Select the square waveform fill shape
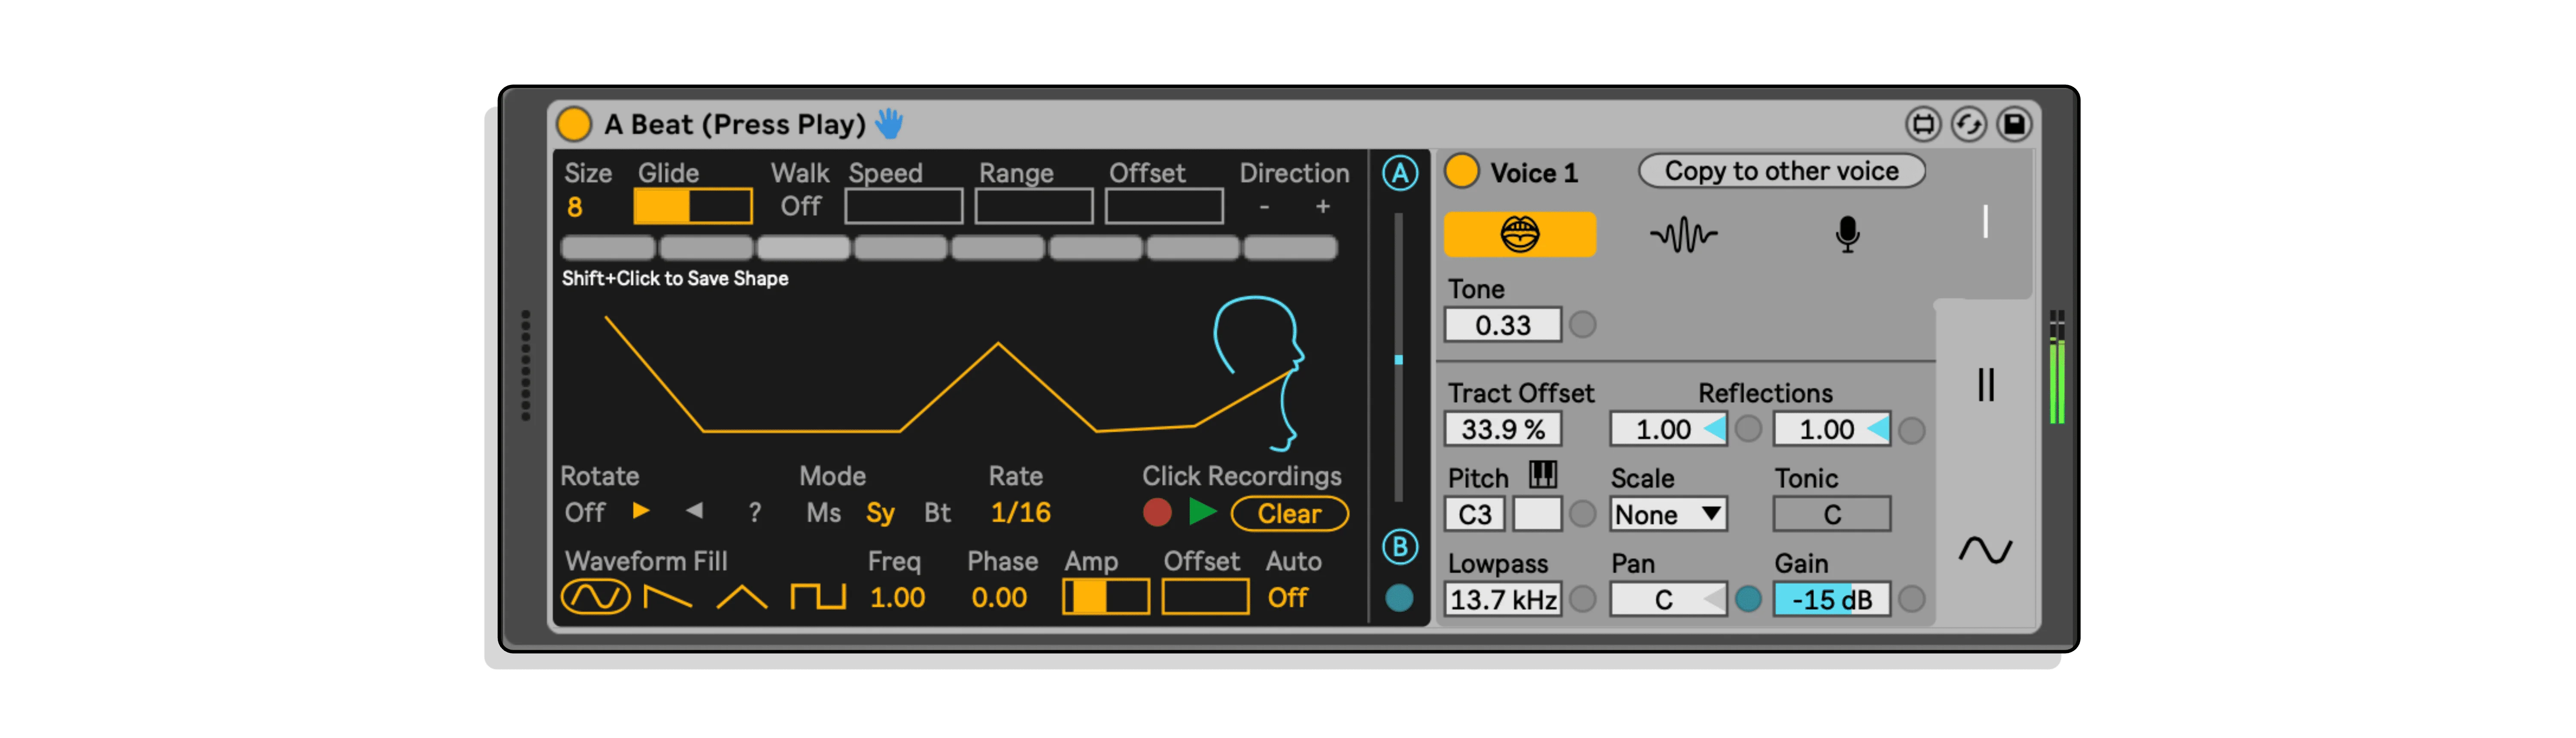 [817, 597]
